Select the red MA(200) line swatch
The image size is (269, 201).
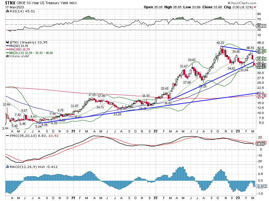7,50
